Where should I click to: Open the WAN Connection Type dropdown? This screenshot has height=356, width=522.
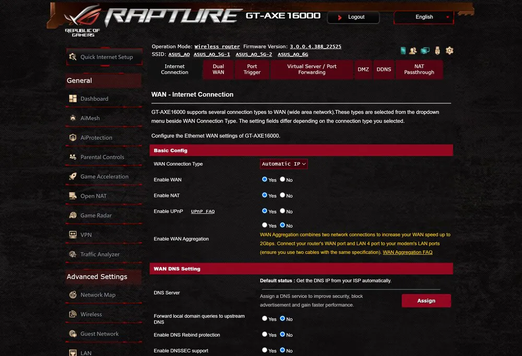pyautogui.click(x=283, y=164)
